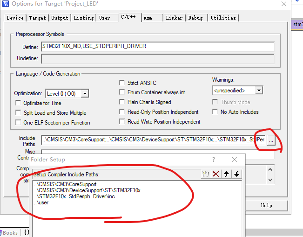
Task: Close the Folder Setup dialog
Action: (x=235, y=160)
